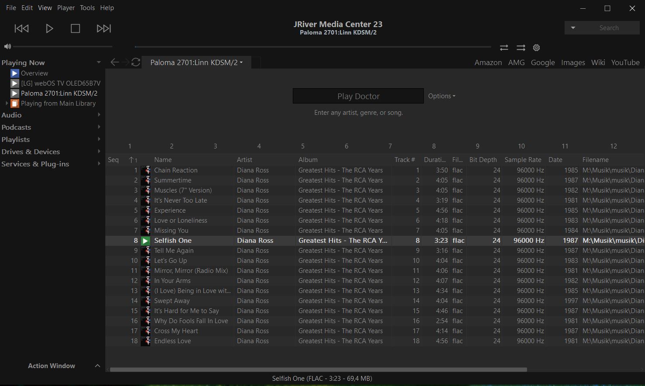Screen dimensions: 645x386
Task: Click the Wiki link
Action: 598,62
